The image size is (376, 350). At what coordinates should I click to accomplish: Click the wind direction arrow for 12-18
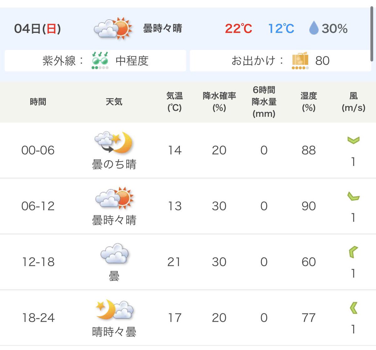coord(353,252)
